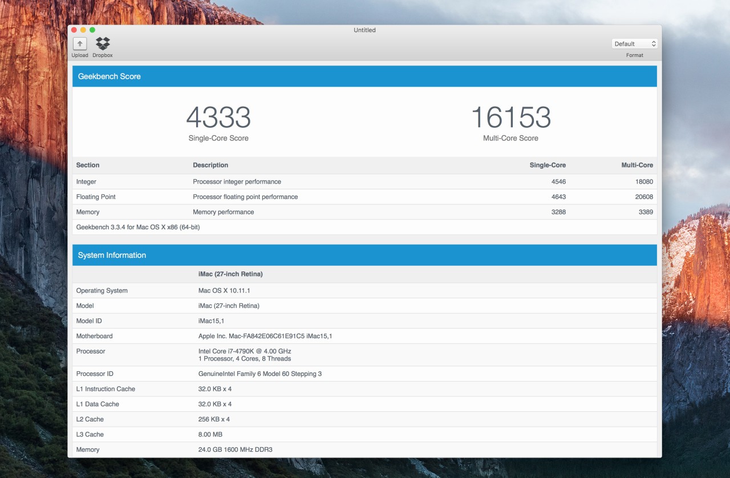Click the Untitled window title
Screen dimensions: 730x478
(365, 30)
